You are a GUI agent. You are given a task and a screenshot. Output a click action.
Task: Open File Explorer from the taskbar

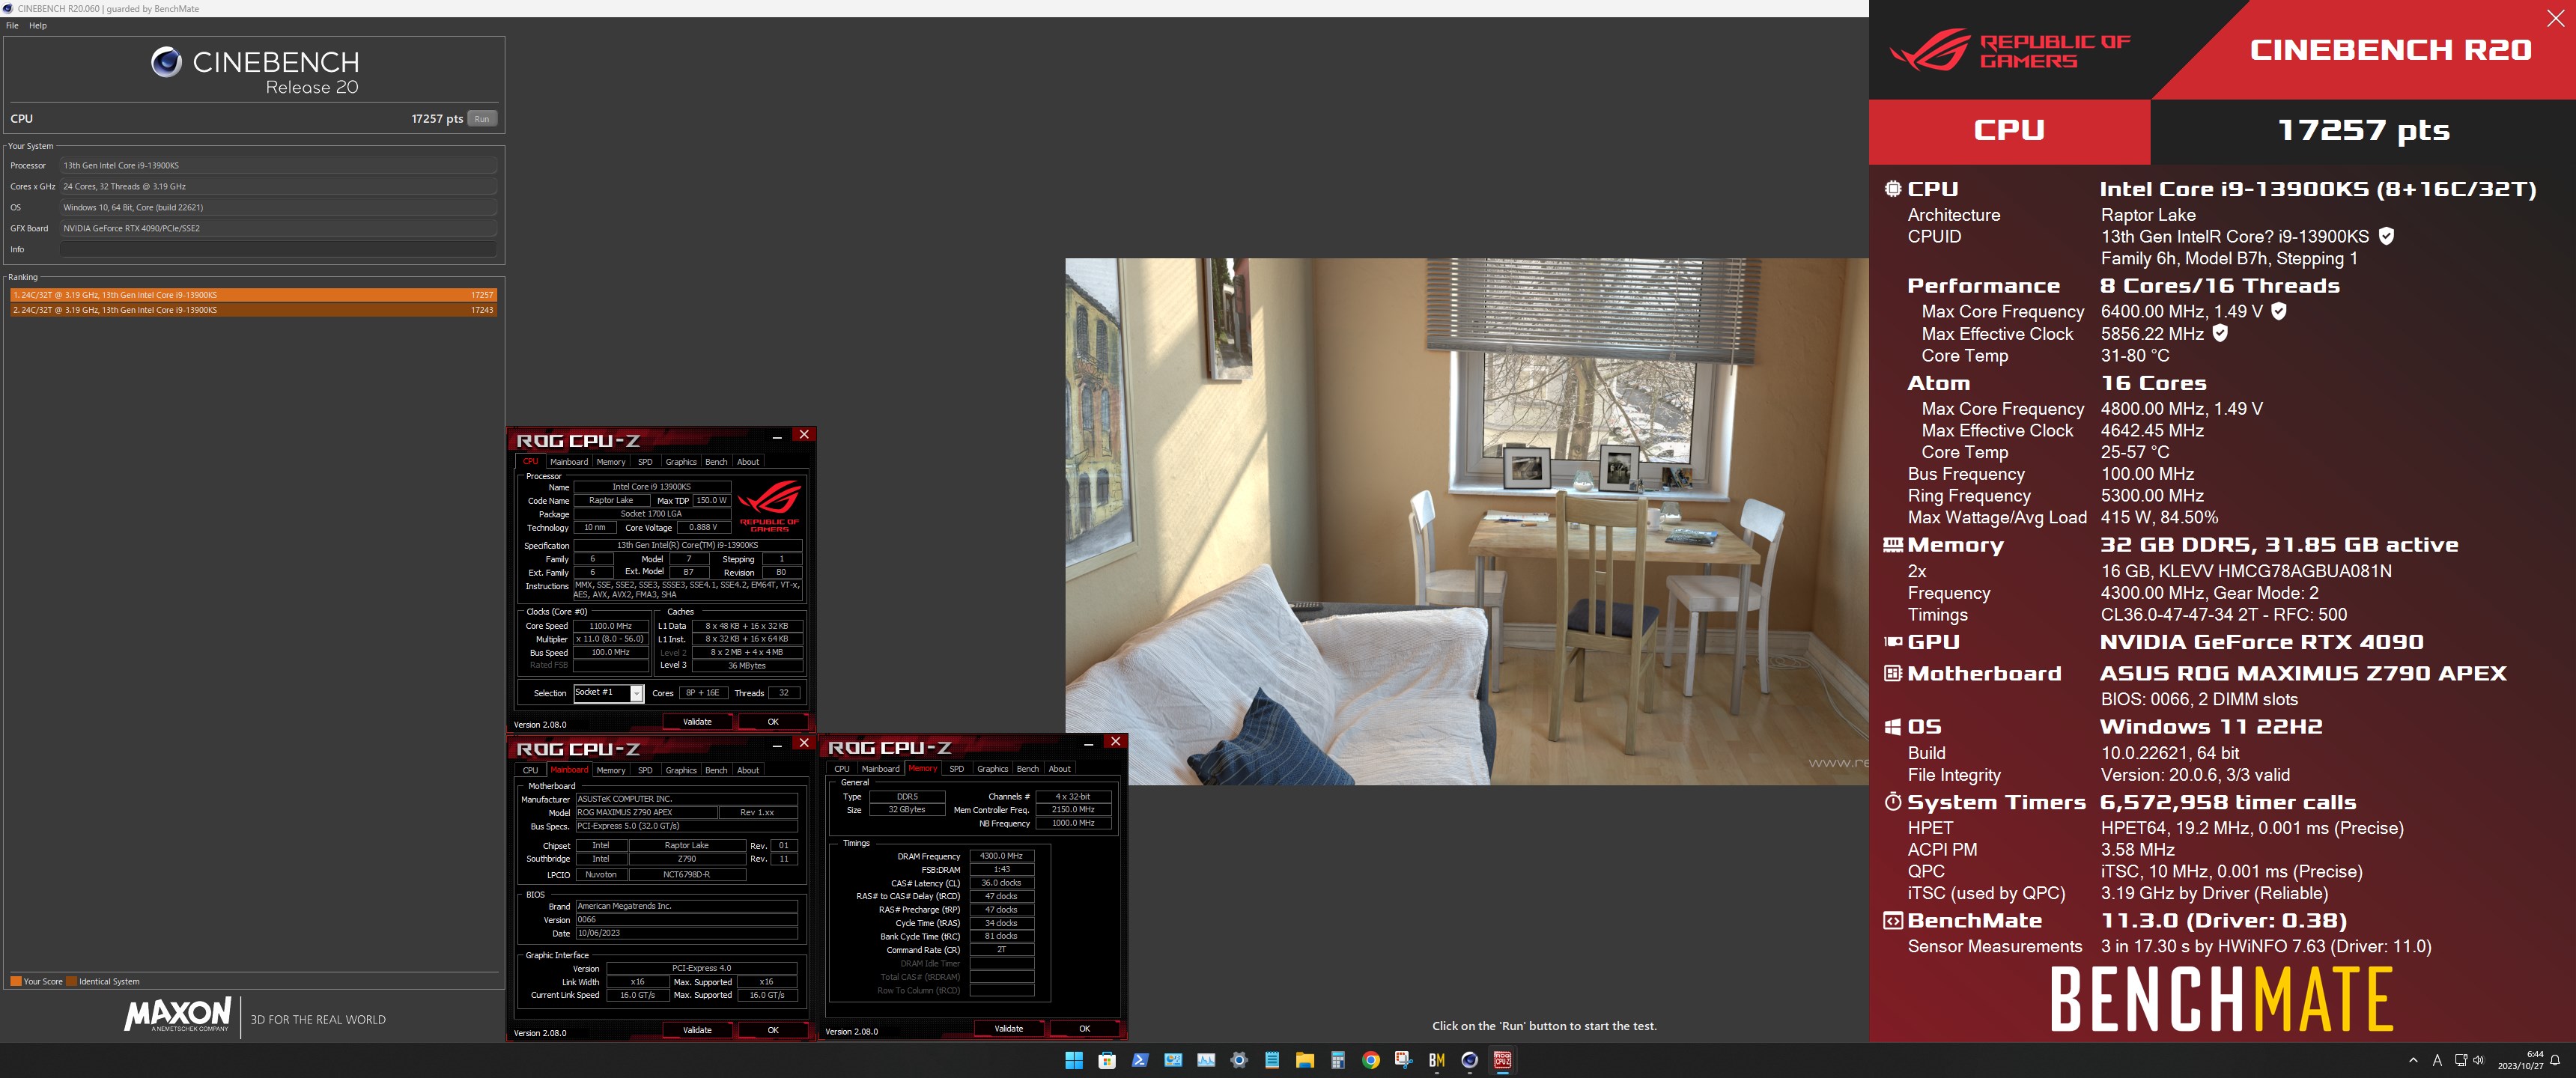1305,1060
